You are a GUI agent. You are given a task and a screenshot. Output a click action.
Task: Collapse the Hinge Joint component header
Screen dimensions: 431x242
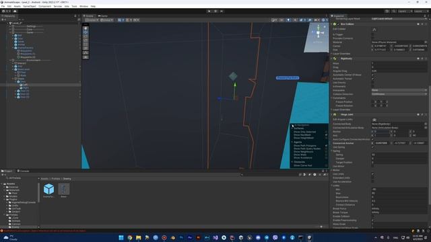tap(332, 114)
